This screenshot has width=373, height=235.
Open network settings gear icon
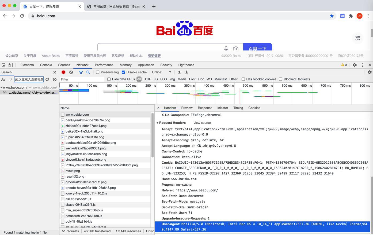tap(370, 72)
